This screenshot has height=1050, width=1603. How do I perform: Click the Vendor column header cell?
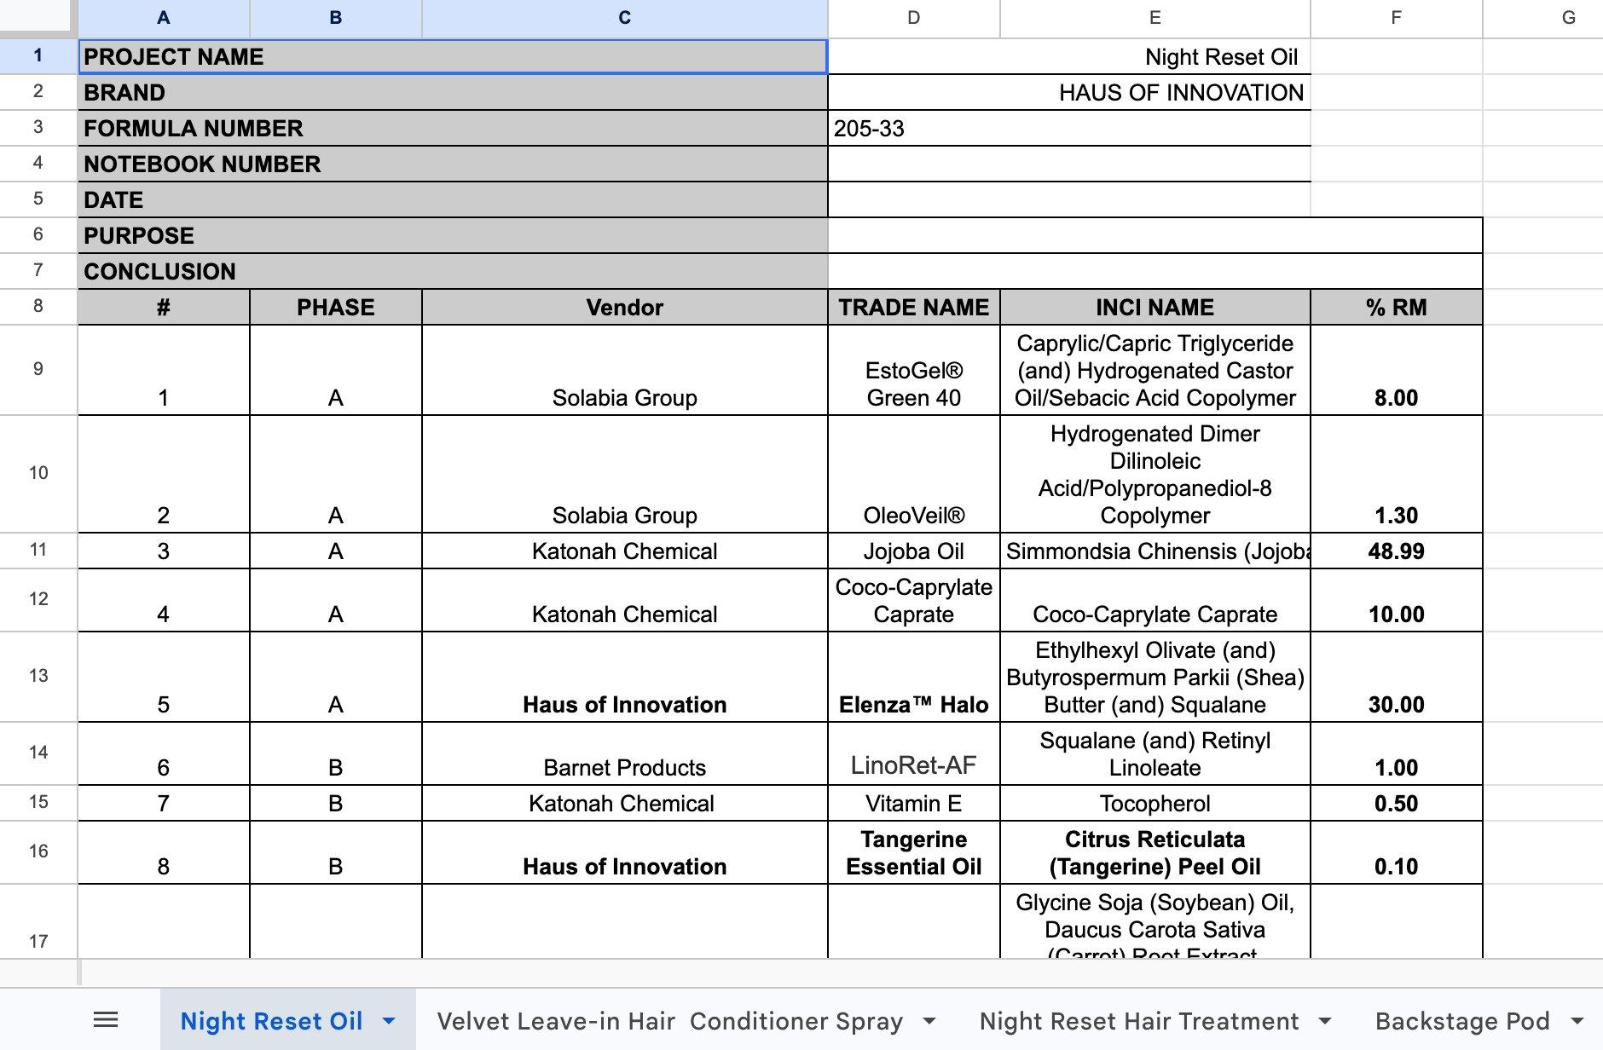click(625, 307)
